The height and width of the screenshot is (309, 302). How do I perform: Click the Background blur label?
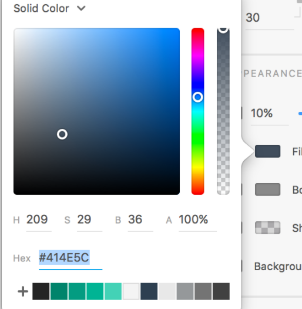(x=278, y=267)
